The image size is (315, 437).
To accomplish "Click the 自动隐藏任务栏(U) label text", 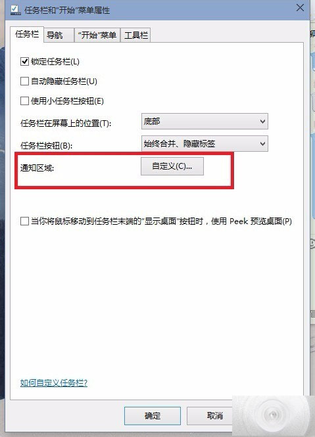I will (64, 81).
